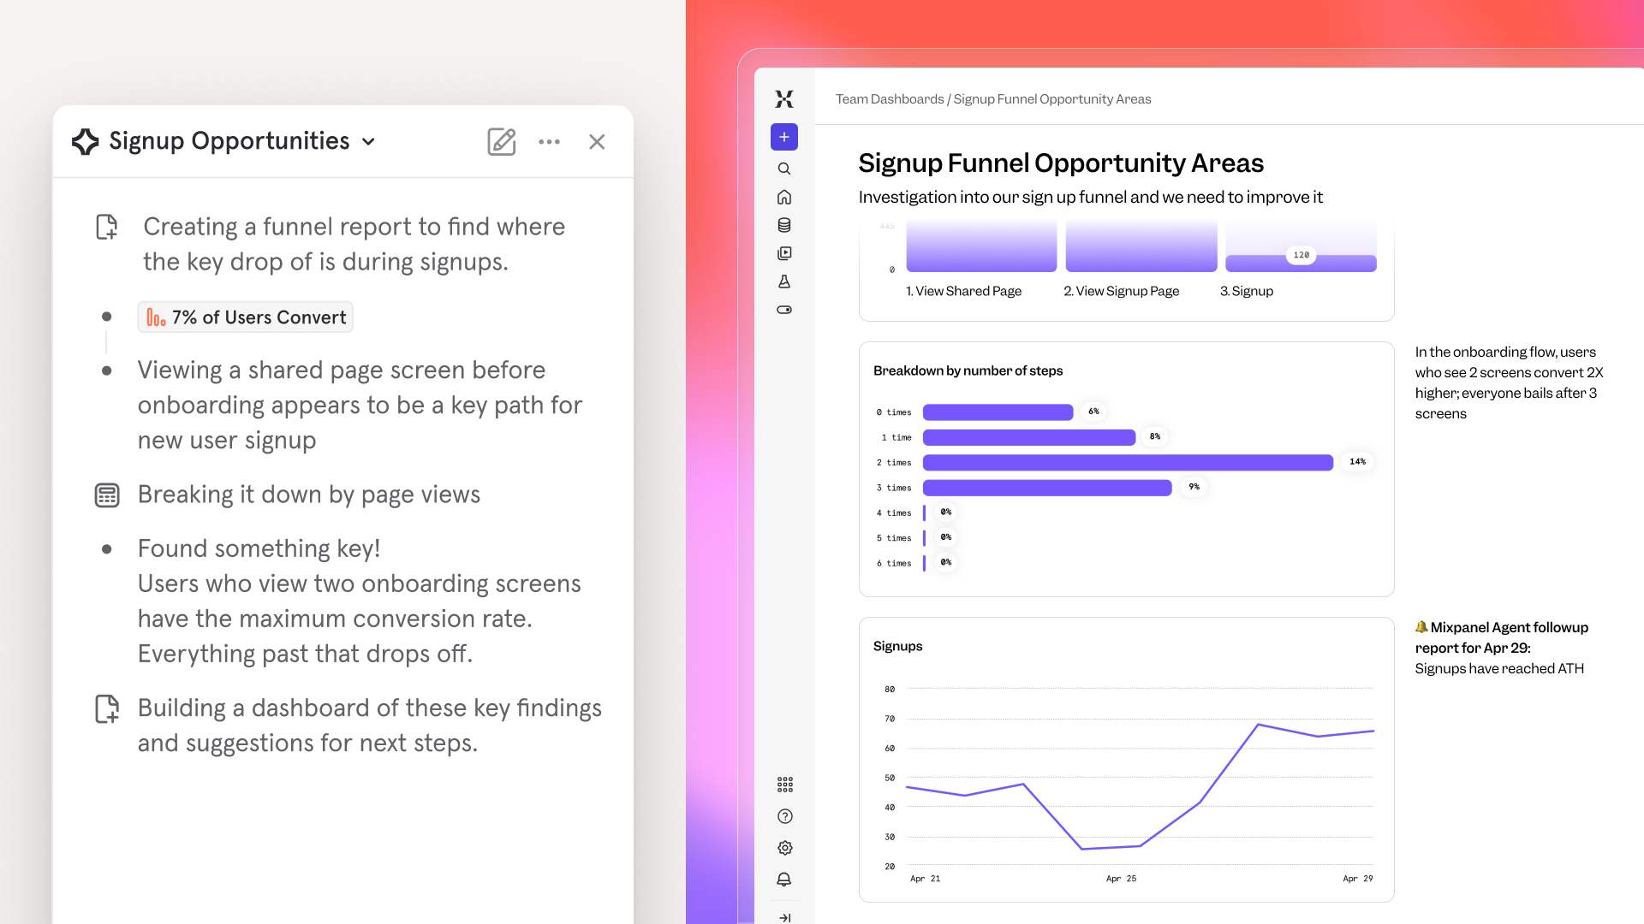Click the '1 time' bar in breakdown chart
Image resolution: width=1644 pixels, height=924 pixels.
coord(1029,438)
